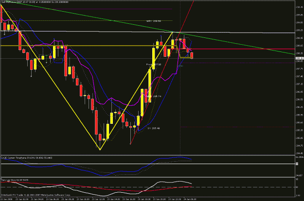Screen dimensions: 304x201
Task: Click the 209.25 price axis label
Action: tap(300, 30)
